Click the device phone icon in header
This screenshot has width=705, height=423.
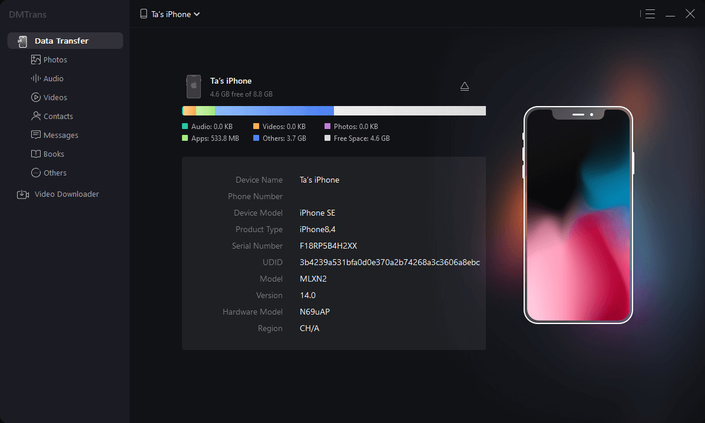tap(144, 14)
